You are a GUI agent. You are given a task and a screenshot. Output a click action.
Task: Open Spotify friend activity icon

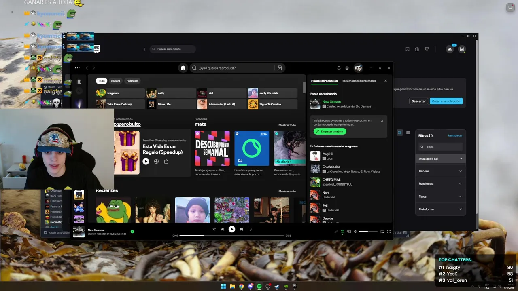(347, 68)
